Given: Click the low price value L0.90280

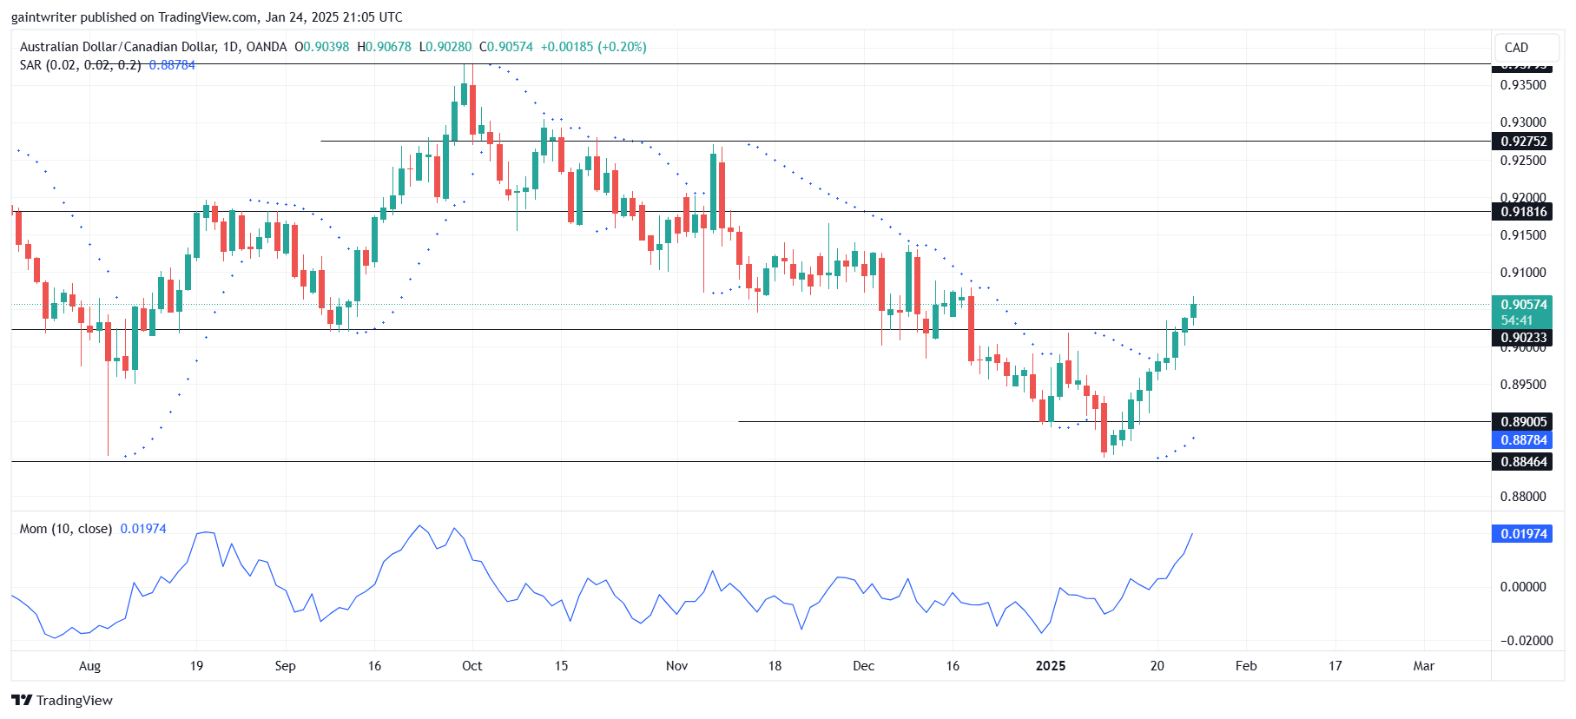Looking at the screenshot, I should click(445, 47).
